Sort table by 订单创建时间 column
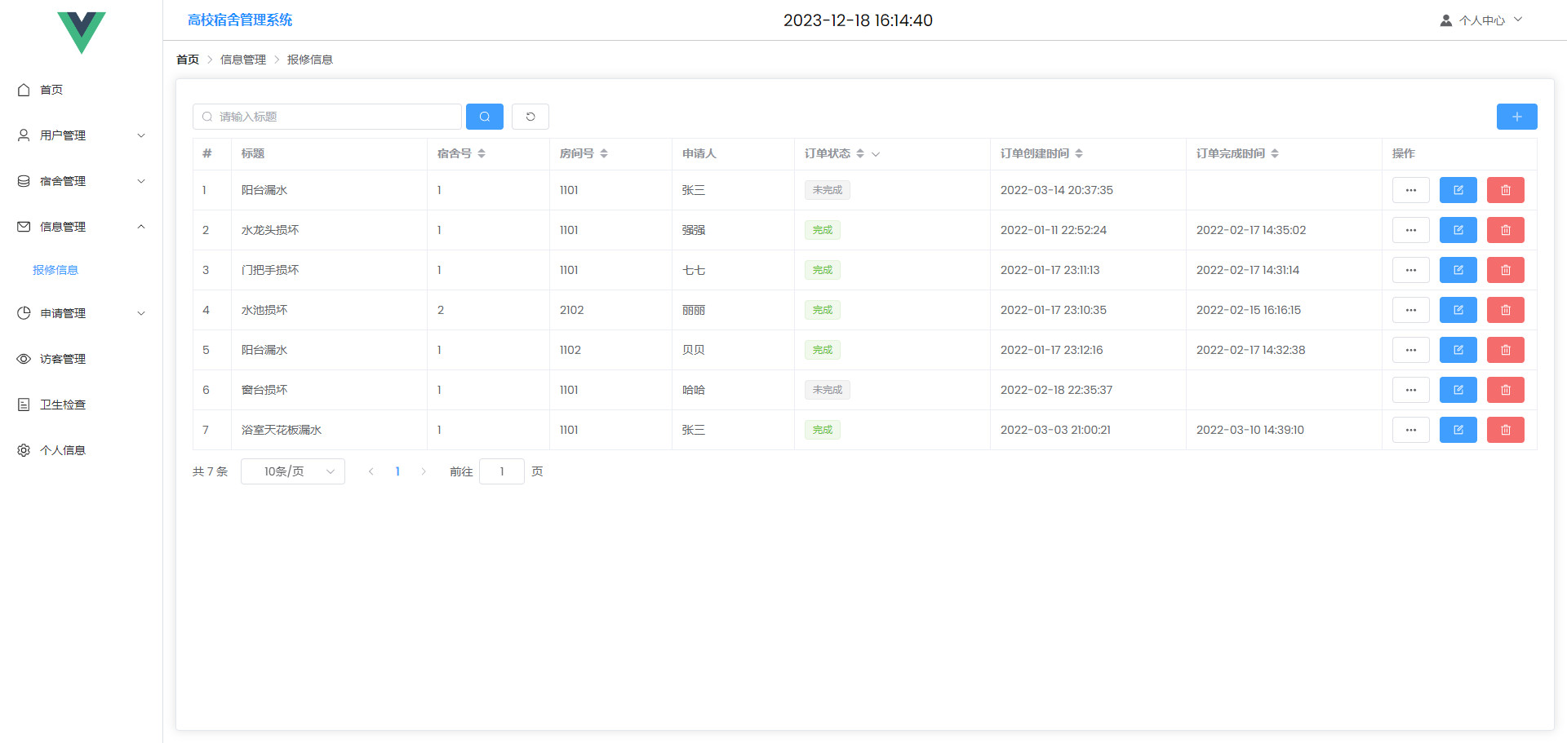Viewport: 1567px width, 743px height. [1079, 153]
